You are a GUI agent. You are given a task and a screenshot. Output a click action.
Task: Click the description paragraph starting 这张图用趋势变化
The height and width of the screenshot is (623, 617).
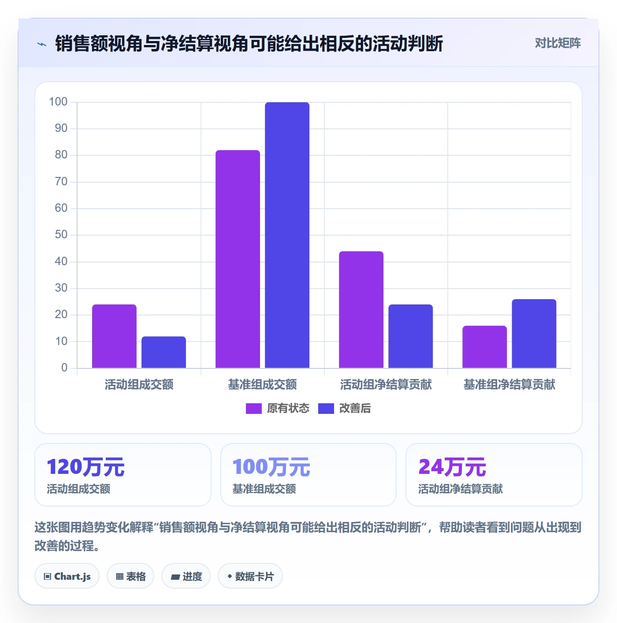308,537
